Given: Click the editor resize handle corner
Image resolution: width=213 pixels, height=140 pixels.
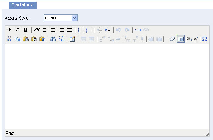Looking at the screenshot, I should tap(207, 134).
